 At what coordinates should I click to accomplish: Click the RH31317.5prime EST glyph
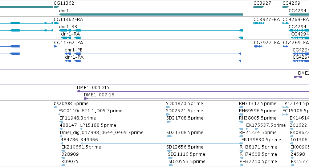(241, 107)
